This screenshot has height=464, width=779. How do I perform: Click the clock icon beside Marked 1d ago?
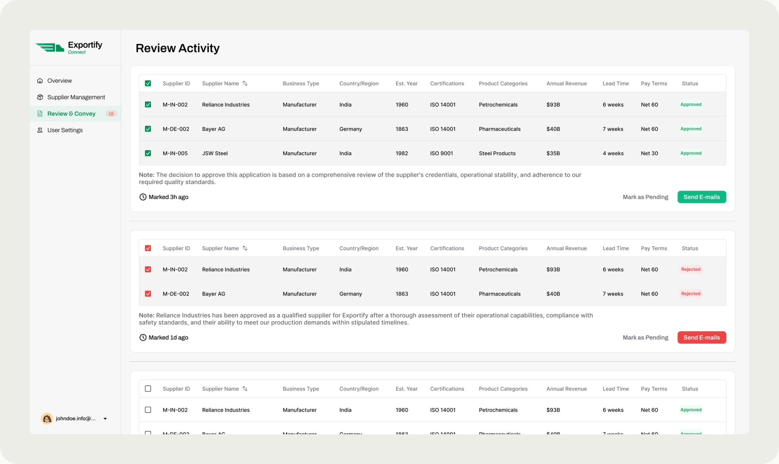(x=143, y=337)
